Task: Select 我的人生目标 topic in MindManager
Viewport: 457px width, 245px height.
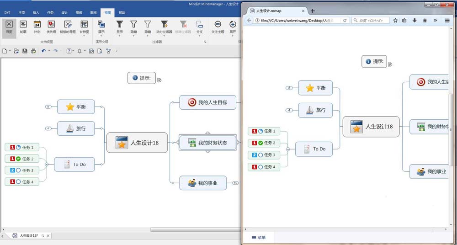Action: click(x=208, y=102)
